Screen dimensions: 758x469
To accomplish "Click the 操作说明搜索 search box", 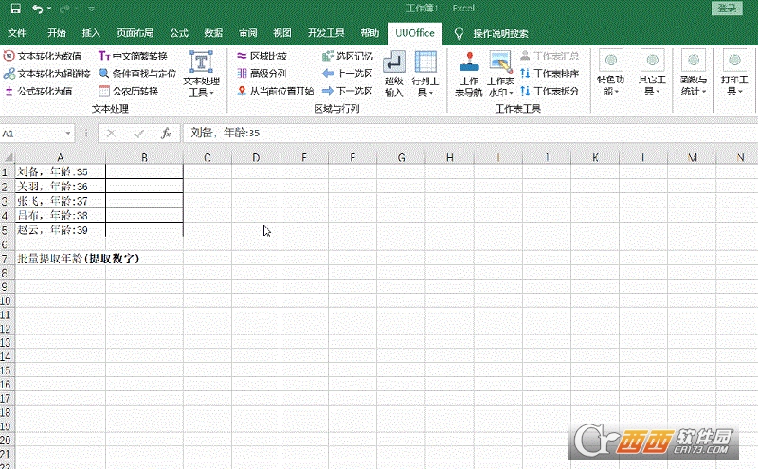I will 500,33.
